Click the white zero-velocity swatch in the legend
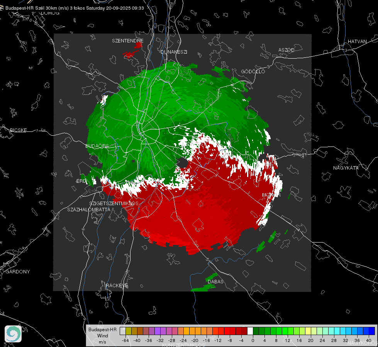This screenshot has width=378, height=347. click(x=250, y=331)
